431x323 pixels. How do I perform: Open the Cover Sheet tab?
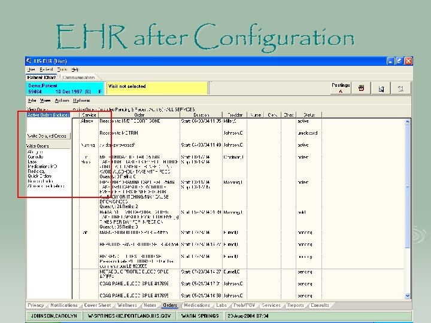coord(98,305)
